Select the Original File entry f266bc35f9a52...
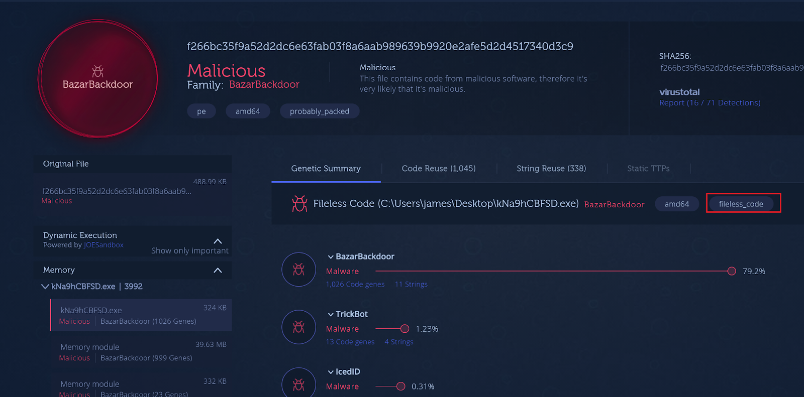The height and width of the screenshot is (397, 804). click(x=133, y=195)
